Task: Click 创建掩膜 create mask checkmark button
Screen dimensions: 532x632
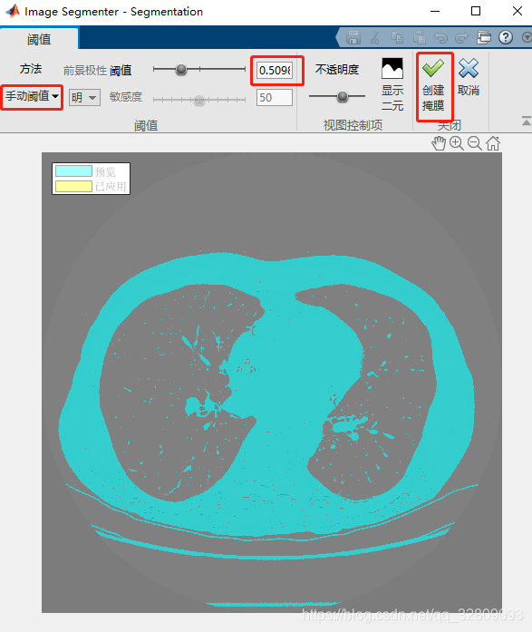Action: pos(433,84)
